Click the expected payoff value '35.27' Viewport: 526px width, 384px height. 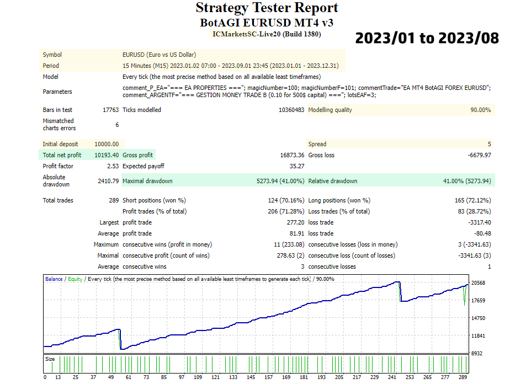297,166
